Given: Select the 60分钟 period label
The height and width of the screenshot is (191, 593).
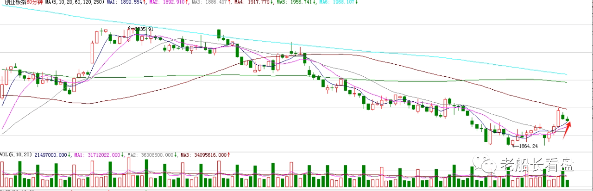Looking at the screenshot, I should pyautogui.click(x=35, y=2).
